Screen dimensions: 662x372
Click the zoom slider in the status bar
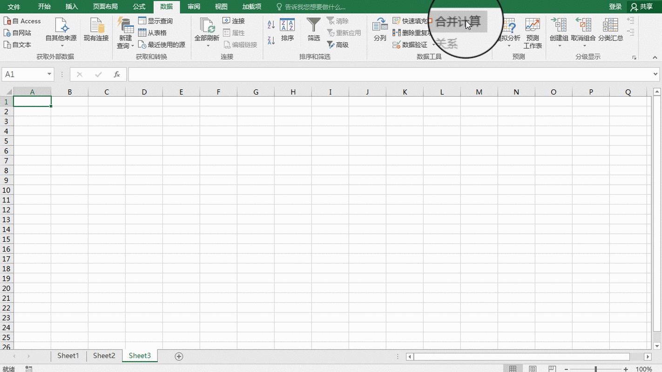(x=595, y=369)
